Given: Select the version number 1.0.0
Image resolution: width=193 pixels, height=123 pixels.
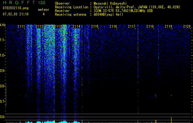Looking at the screenshot, I should [x=41, y=2].
